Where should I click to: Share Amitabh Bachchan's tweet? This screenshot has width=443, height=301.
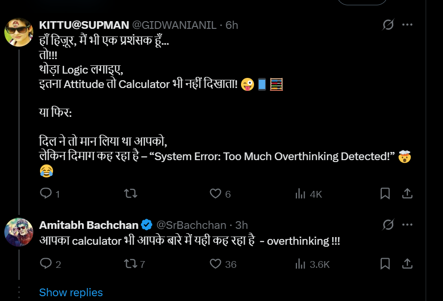[x=407, y=263]
